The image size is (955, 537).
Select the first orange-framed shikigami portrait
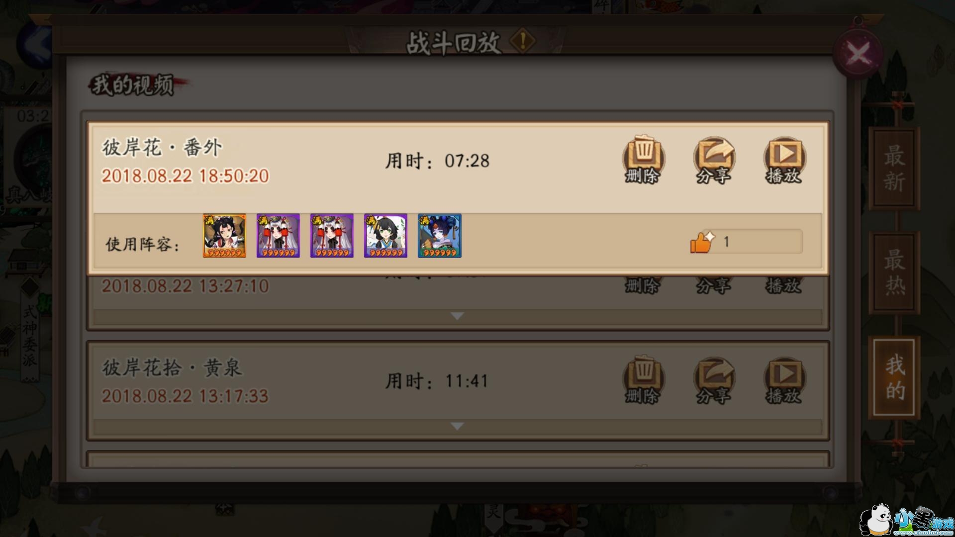224,236
